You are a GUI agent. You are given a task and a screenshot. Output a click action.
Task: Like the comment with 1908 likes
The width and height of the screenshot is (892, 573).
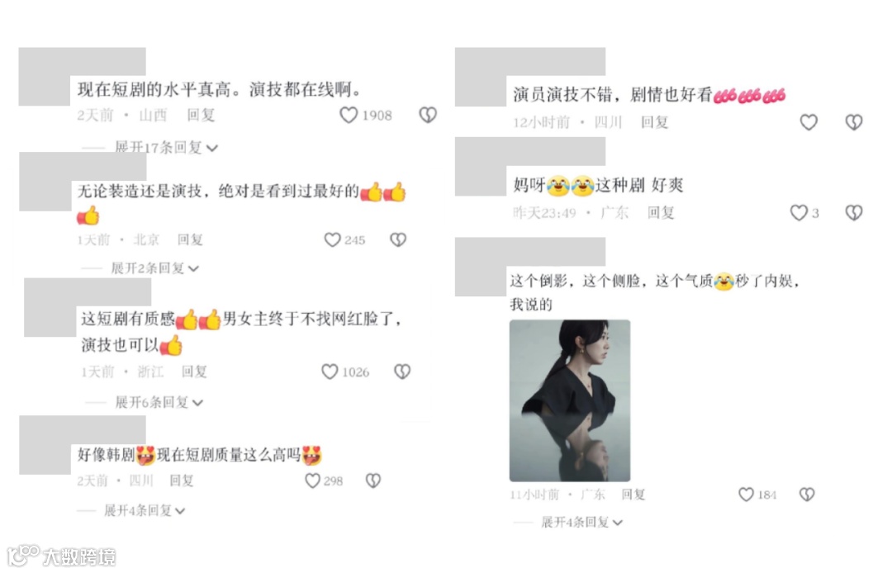click(x=349, y=116)
